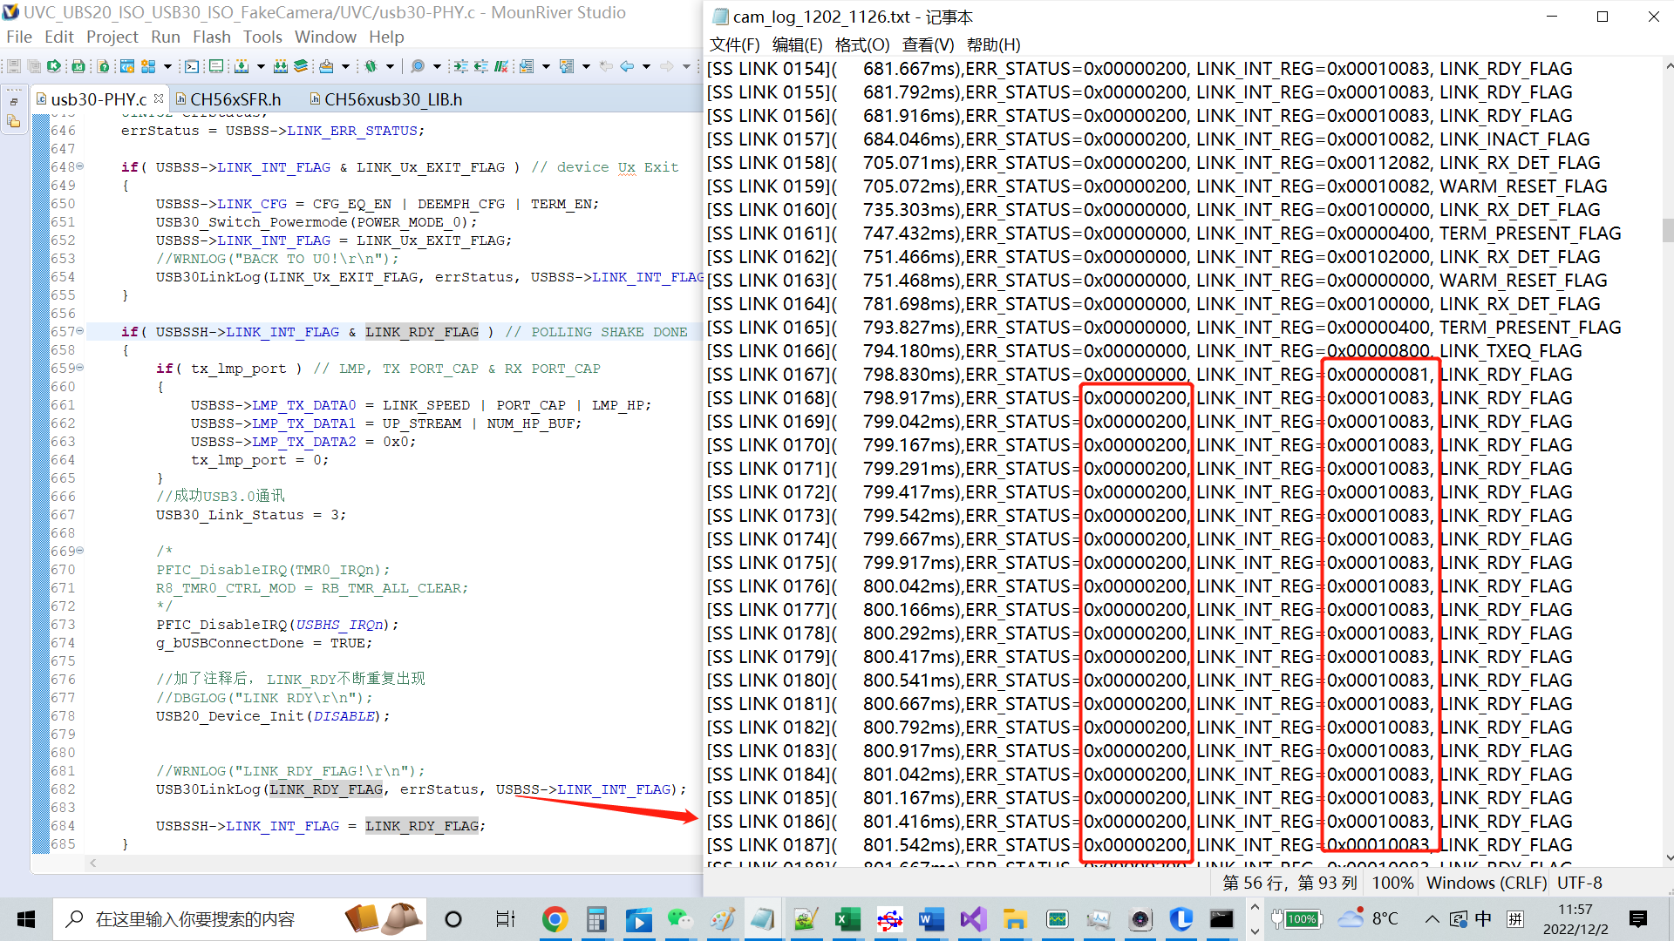Click the Windows Start button
The width and height of the screenshot is (1674, 941).
coord(26,919)
